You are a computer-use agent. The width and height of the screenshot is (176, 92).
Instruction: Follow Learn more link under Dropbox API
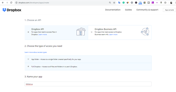[43, 34]
